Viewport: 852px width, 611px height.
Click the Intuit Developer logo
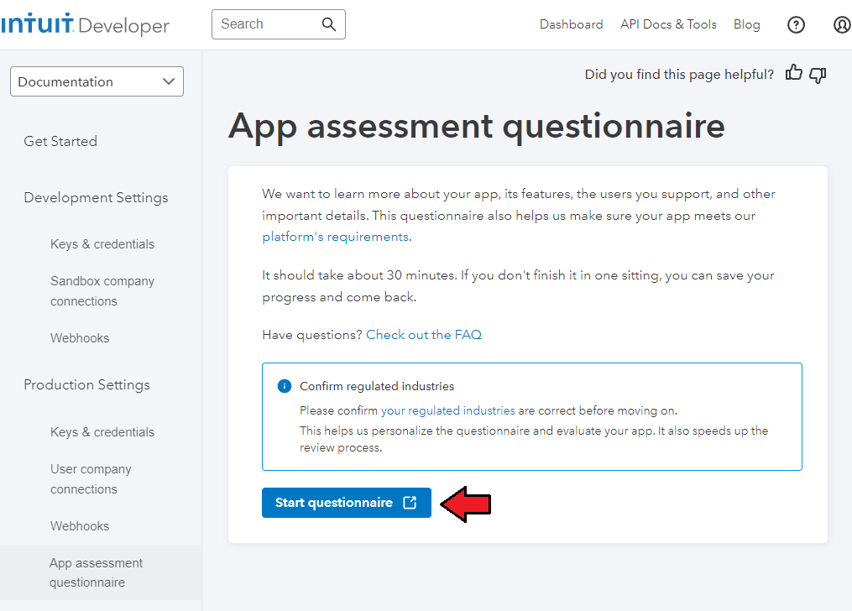tap(85, 24)
